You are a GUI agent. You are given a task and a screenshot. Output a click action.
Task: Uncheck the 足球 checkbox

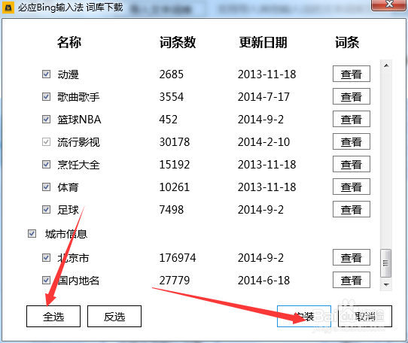point(47,210)
